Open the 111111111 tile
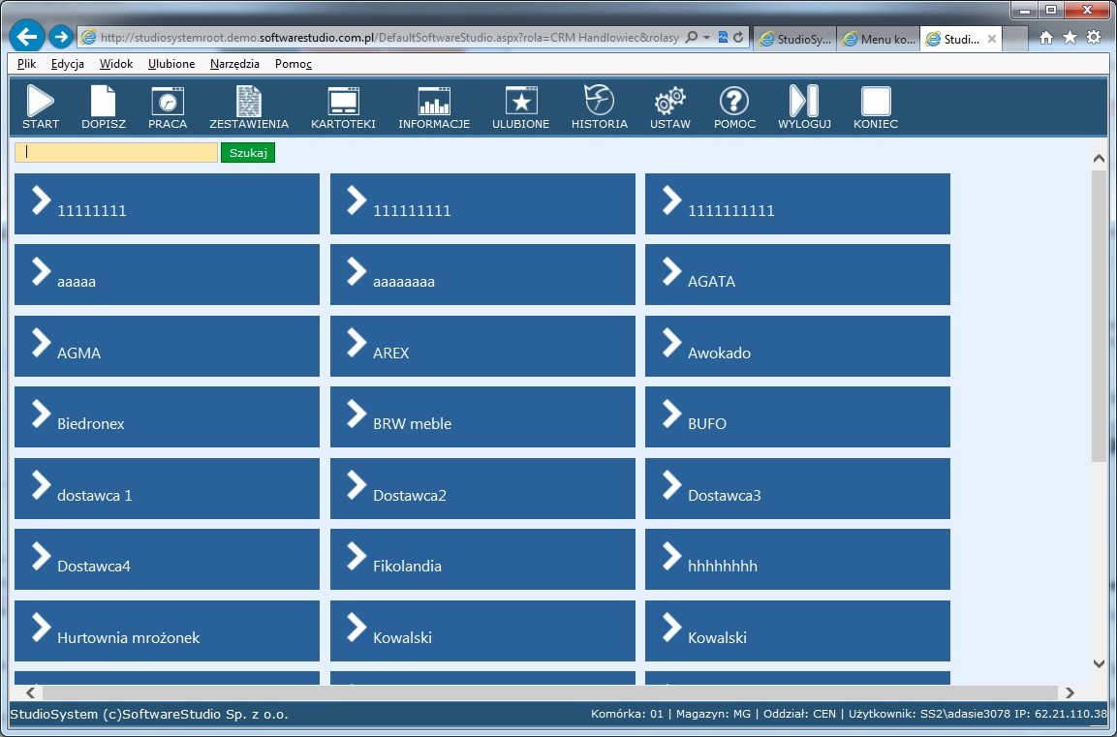Screen dimensions: 1117x737 coord(483,203)
